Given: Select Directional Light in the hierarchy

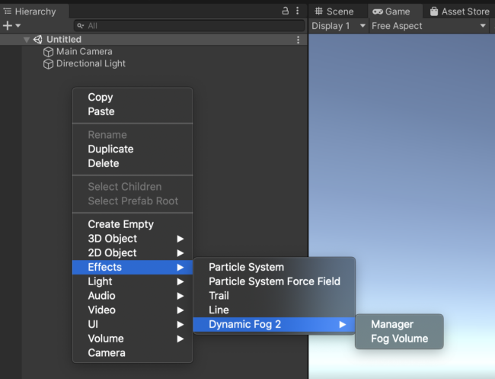Looking at the screenshot, I should pyautogui.click(x=91, y=63).
